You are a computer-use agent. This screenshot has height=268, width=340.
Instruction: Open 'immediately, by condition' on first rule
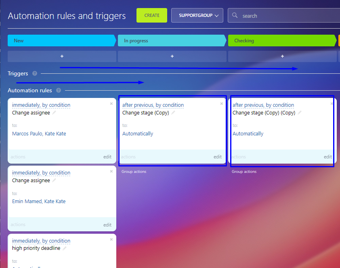pos(41,105)
